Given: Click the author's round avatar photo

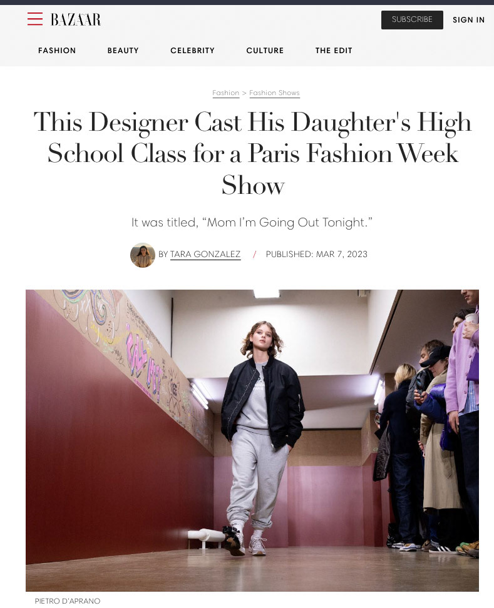Looking at the screenshot, I should coord(142,255).
